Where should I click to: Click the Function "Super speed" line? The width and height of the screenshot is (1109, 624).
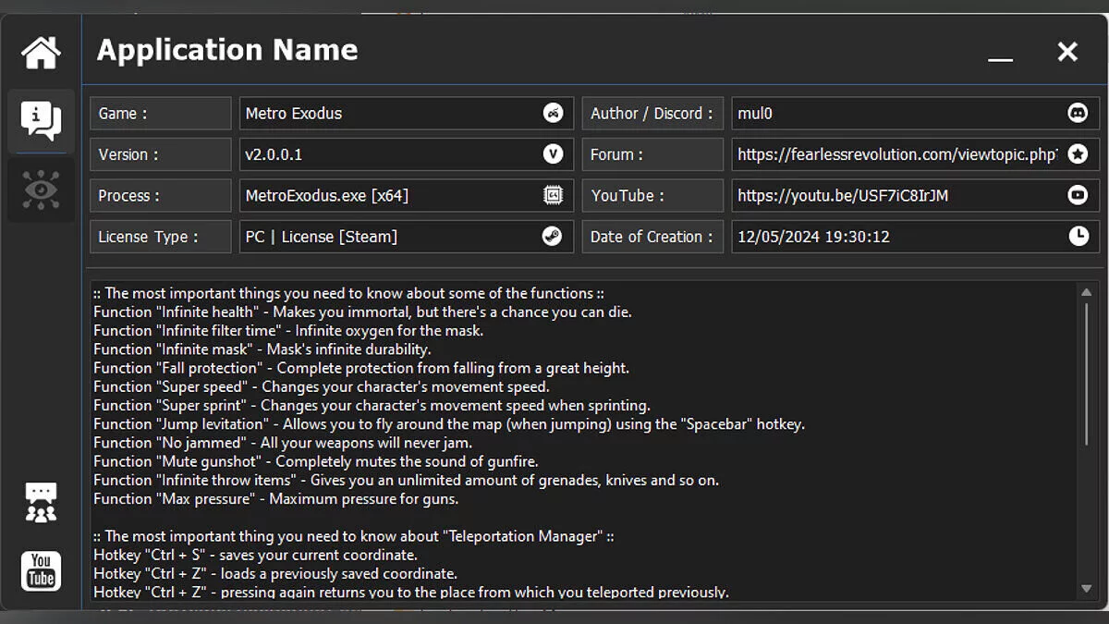(x=322, y=386)
